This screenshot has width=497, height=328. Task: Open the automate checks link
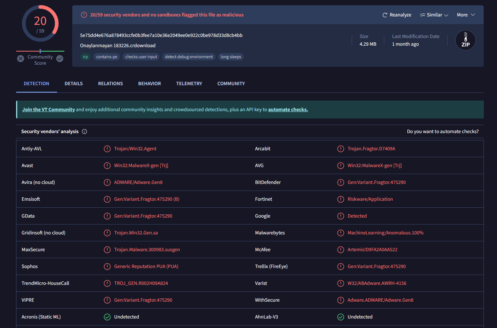(x=288, y=110)
